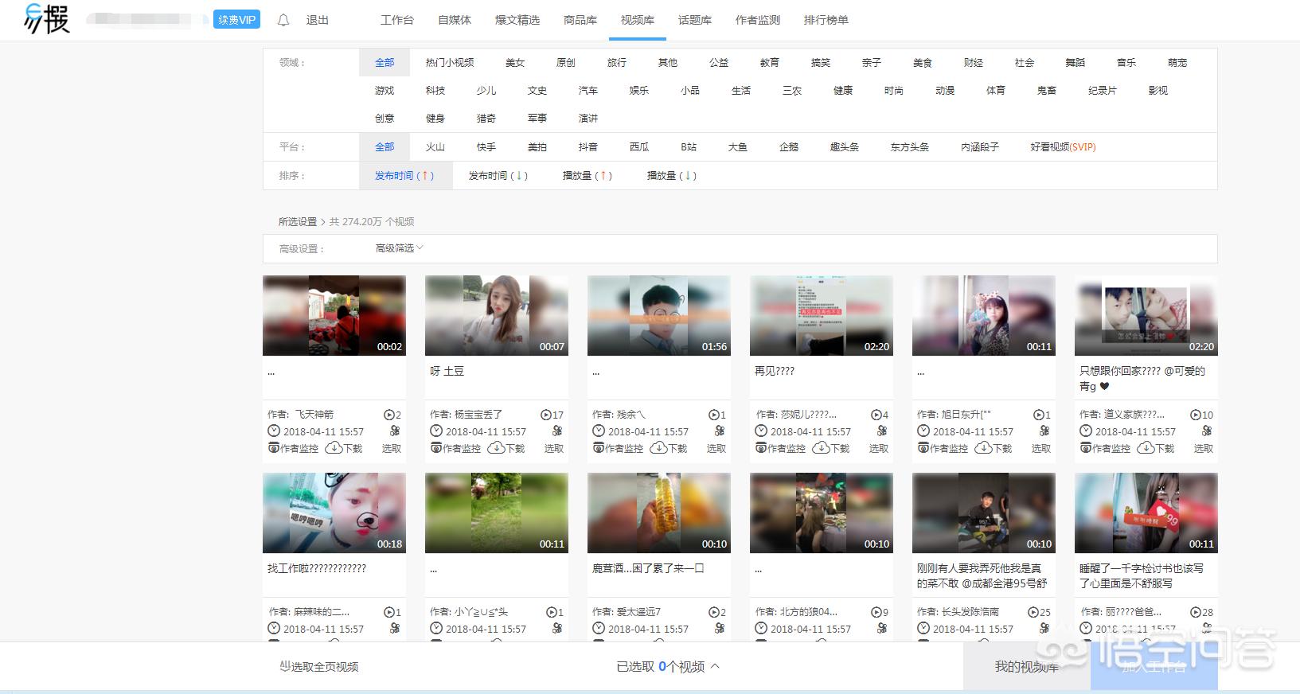
Task: Click the notification bell icon
Action: tap(283, 20)
